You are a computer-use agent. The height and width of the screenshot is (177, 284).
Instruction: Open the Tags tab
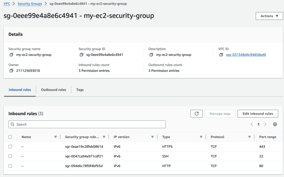coord(80,90)
